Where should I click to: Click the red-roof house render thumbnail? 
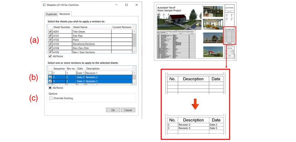213,52
